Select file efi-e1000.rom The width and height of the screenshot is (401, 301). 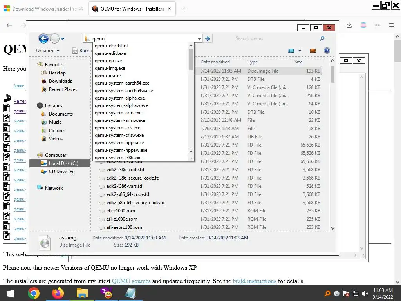tap(121, 210)
